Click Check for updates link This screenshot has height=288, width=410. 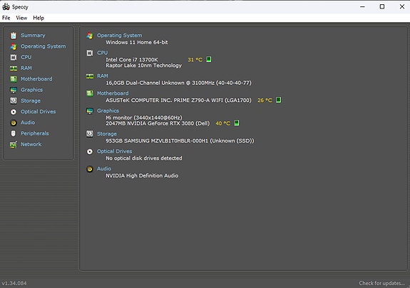(x=381, y=283)
